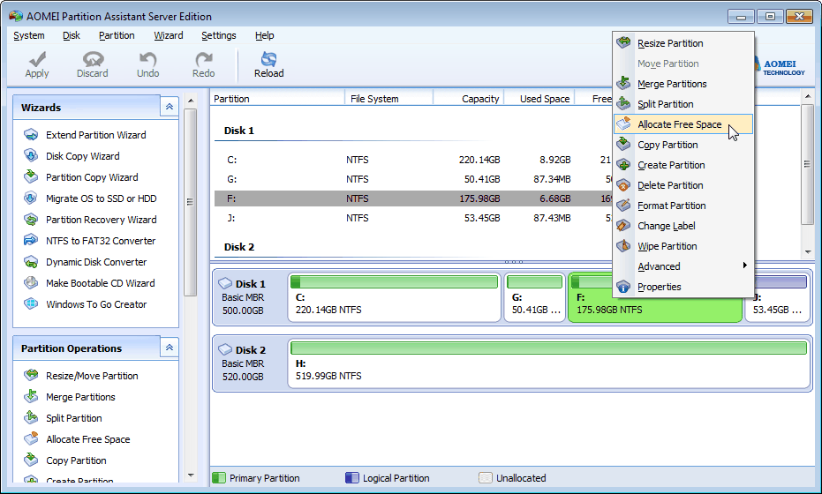Click partition list scrollbar up arrow

(808, 96)
